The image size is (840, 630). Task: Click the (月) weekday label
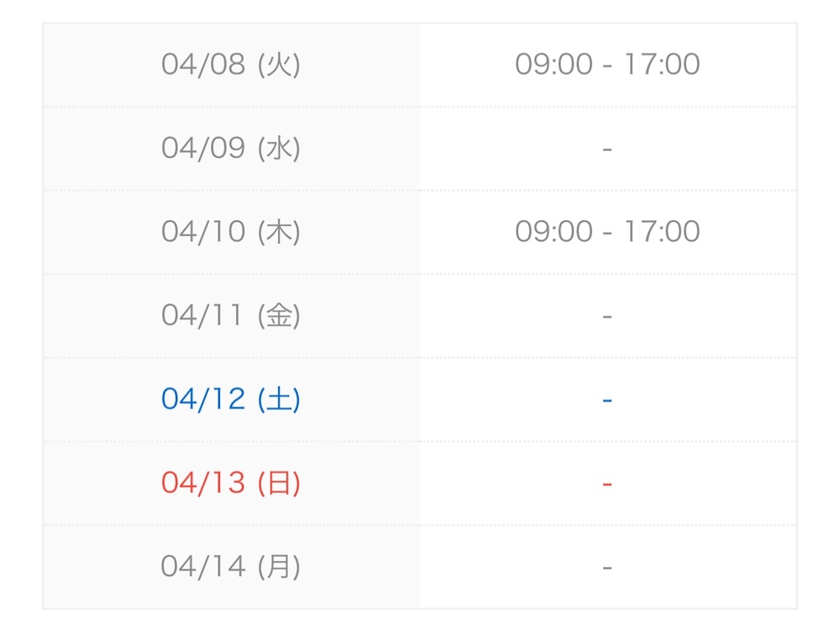click(279, 567)
